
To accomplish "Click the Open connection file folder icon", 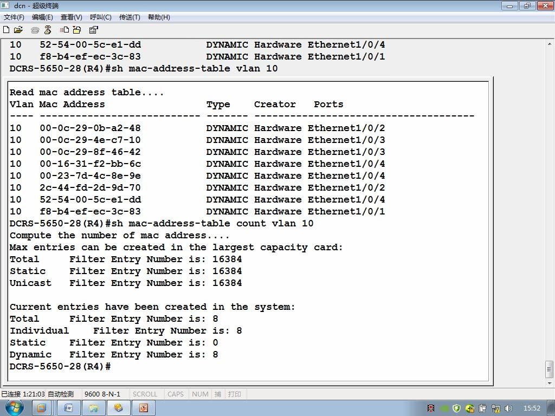I will [x=18, y=30].
